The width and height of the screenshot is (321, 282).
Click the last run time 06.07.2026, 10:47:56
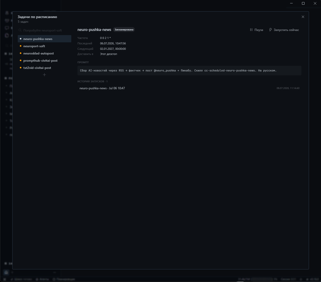tap(113, 43)
